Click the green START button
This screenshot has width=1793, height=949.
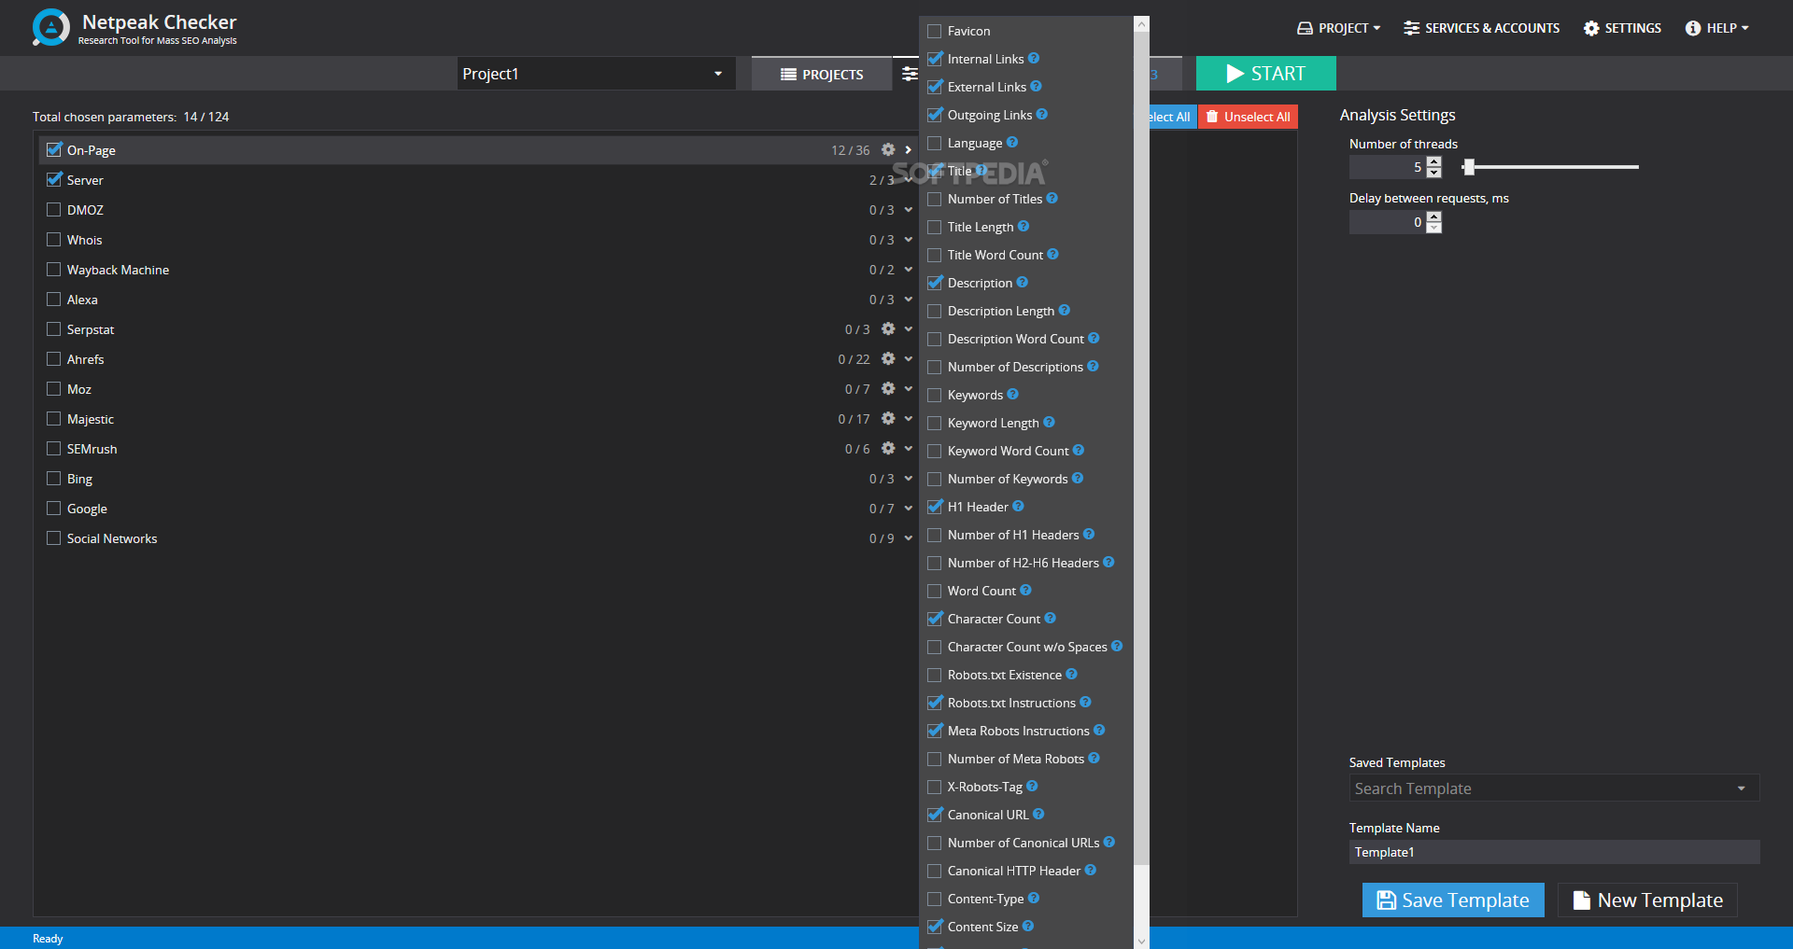tap(1265, 74)
